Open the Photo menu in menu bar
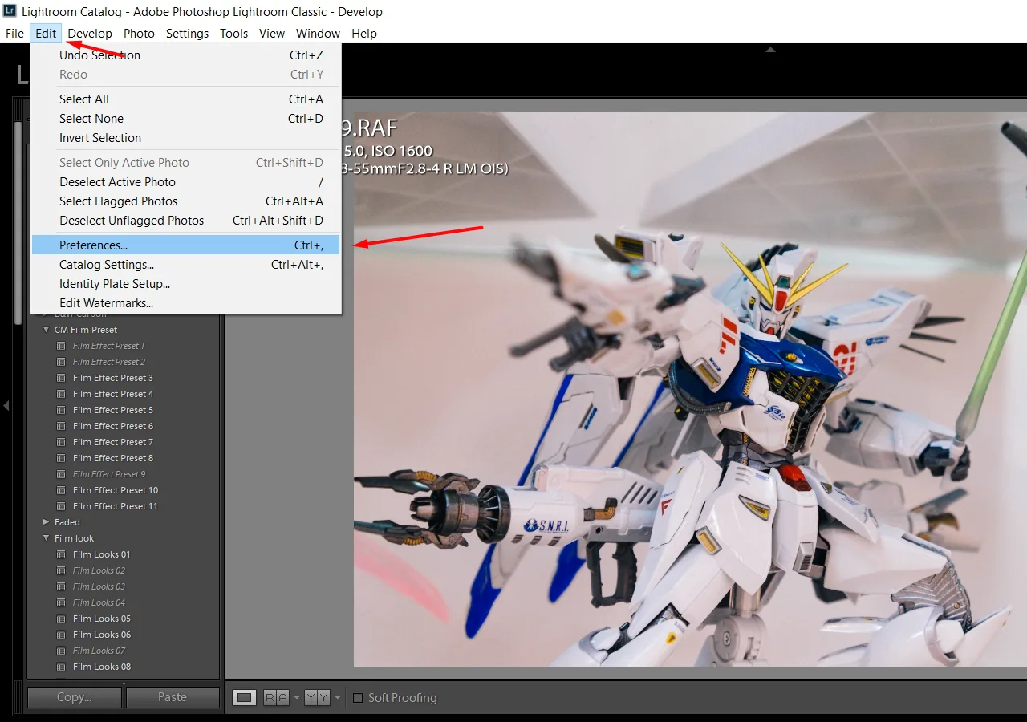Viewport: 1027px width, 722px height. (x=139, y=34)
